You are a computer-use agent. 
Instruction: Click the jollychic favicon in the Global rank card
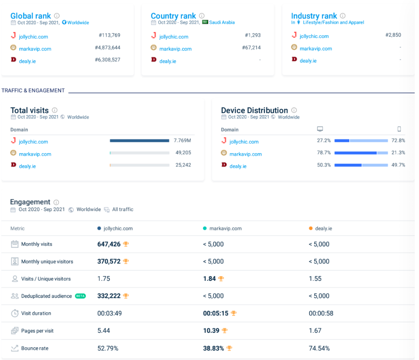(13, 35)
